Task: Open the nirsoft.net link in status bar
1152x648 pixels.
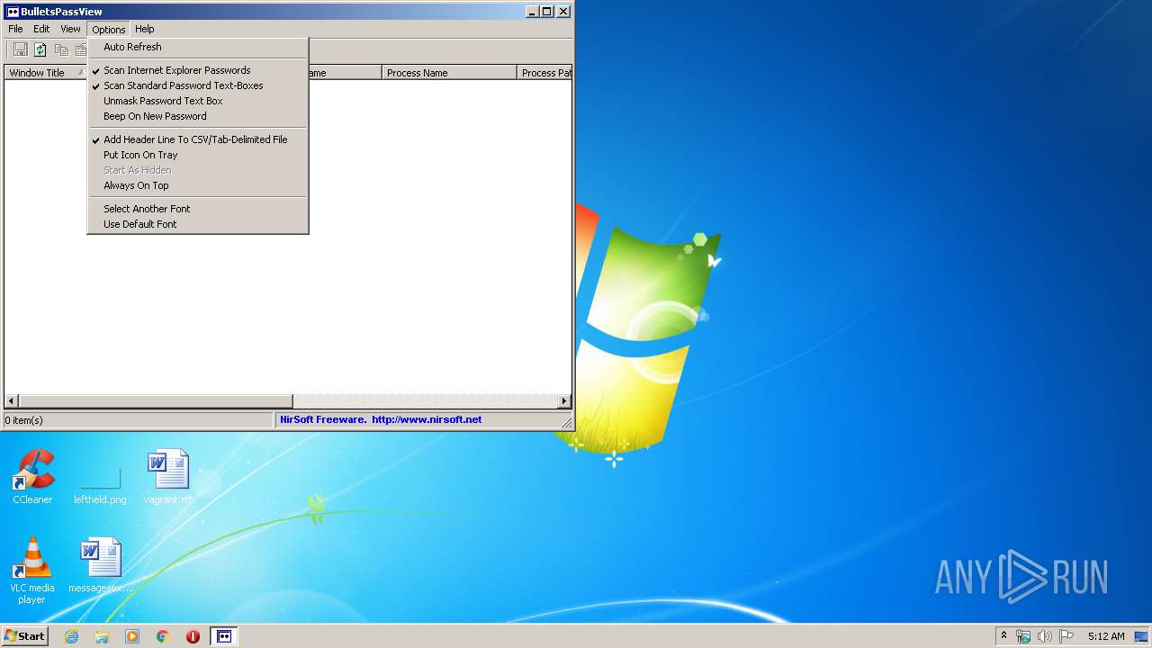Action: [x=427, y=419]
